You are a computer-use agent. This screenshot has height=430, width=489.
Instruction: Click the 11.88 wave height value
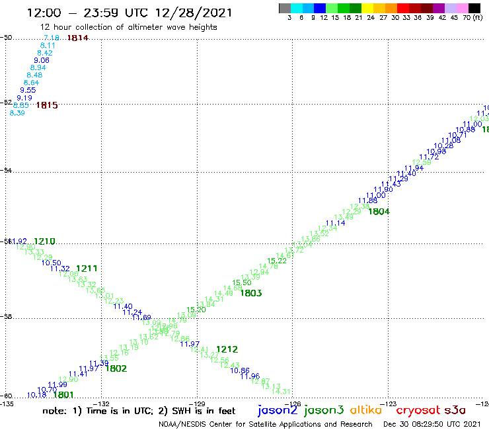[368, 200]
